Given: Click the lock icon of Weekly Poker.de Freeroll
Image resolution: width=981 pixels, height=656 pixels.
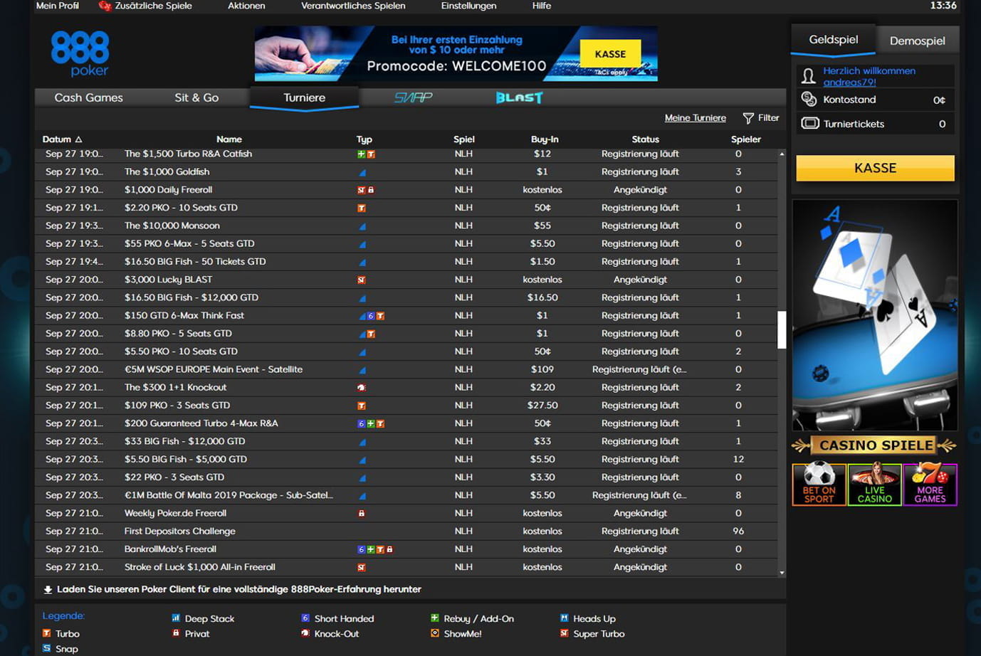Looking at the screenshot, I should [362, 514].
